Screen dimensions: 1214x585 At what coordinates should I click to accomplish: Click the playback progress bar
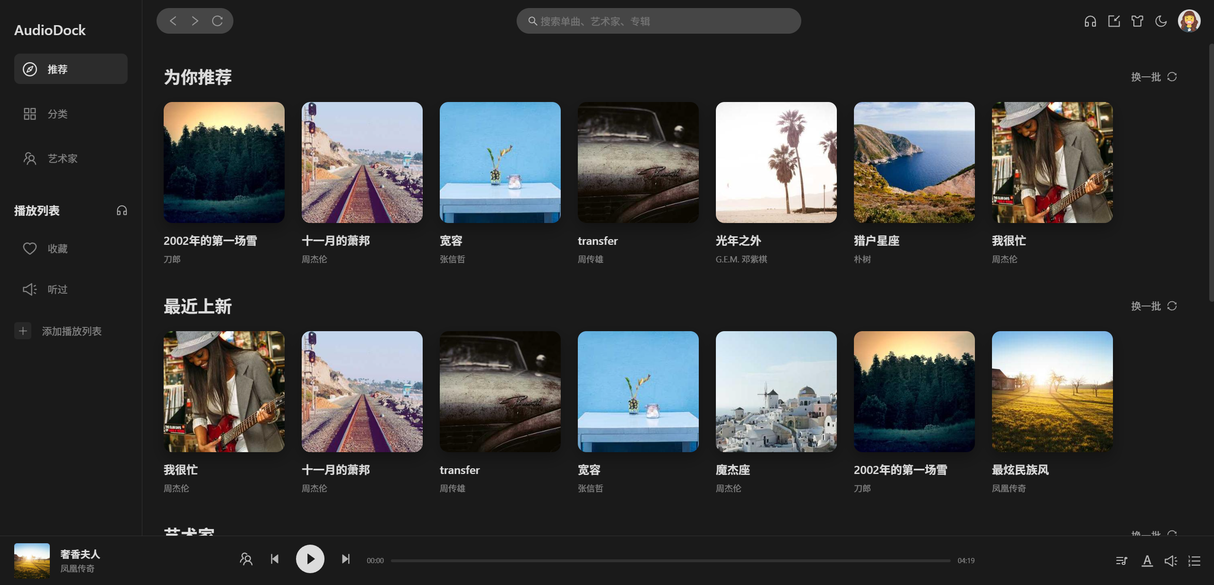pyautogui.click(x=670, y=561)
